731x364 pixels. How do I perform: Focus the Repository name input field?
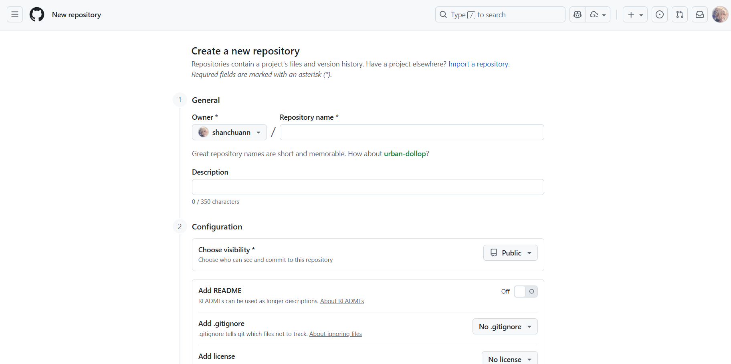coord(412,133)
